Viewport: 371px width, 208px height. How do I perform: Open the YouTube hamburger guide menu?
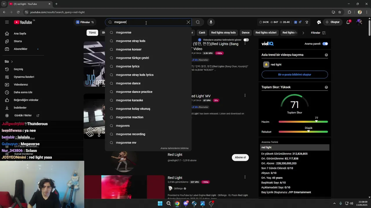coord(7,22)
